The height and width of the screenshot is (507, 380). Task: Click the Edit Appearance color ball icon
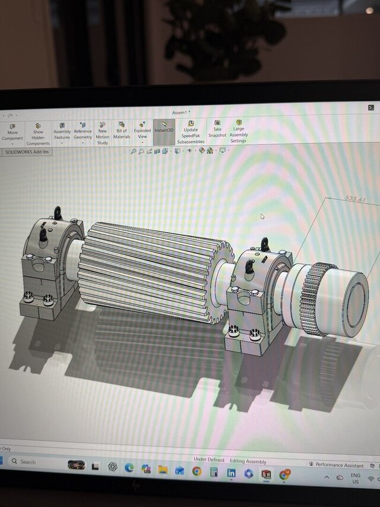202,150
